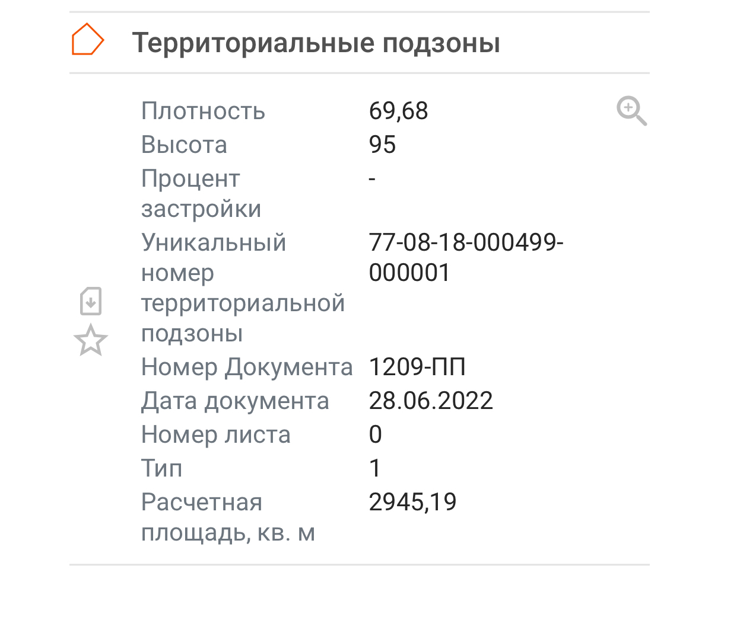Screen dimensions: 737x620
Task: Select the Расчетная площадь value 2945,19
Action: 413,501
